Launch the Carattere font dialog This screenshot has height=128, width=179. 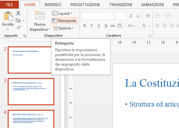coord(150,36)
